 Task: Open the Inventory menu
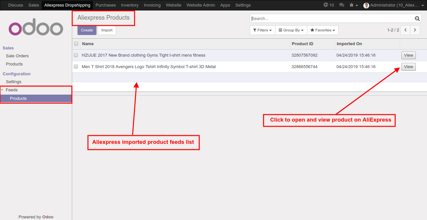[130, 5]
